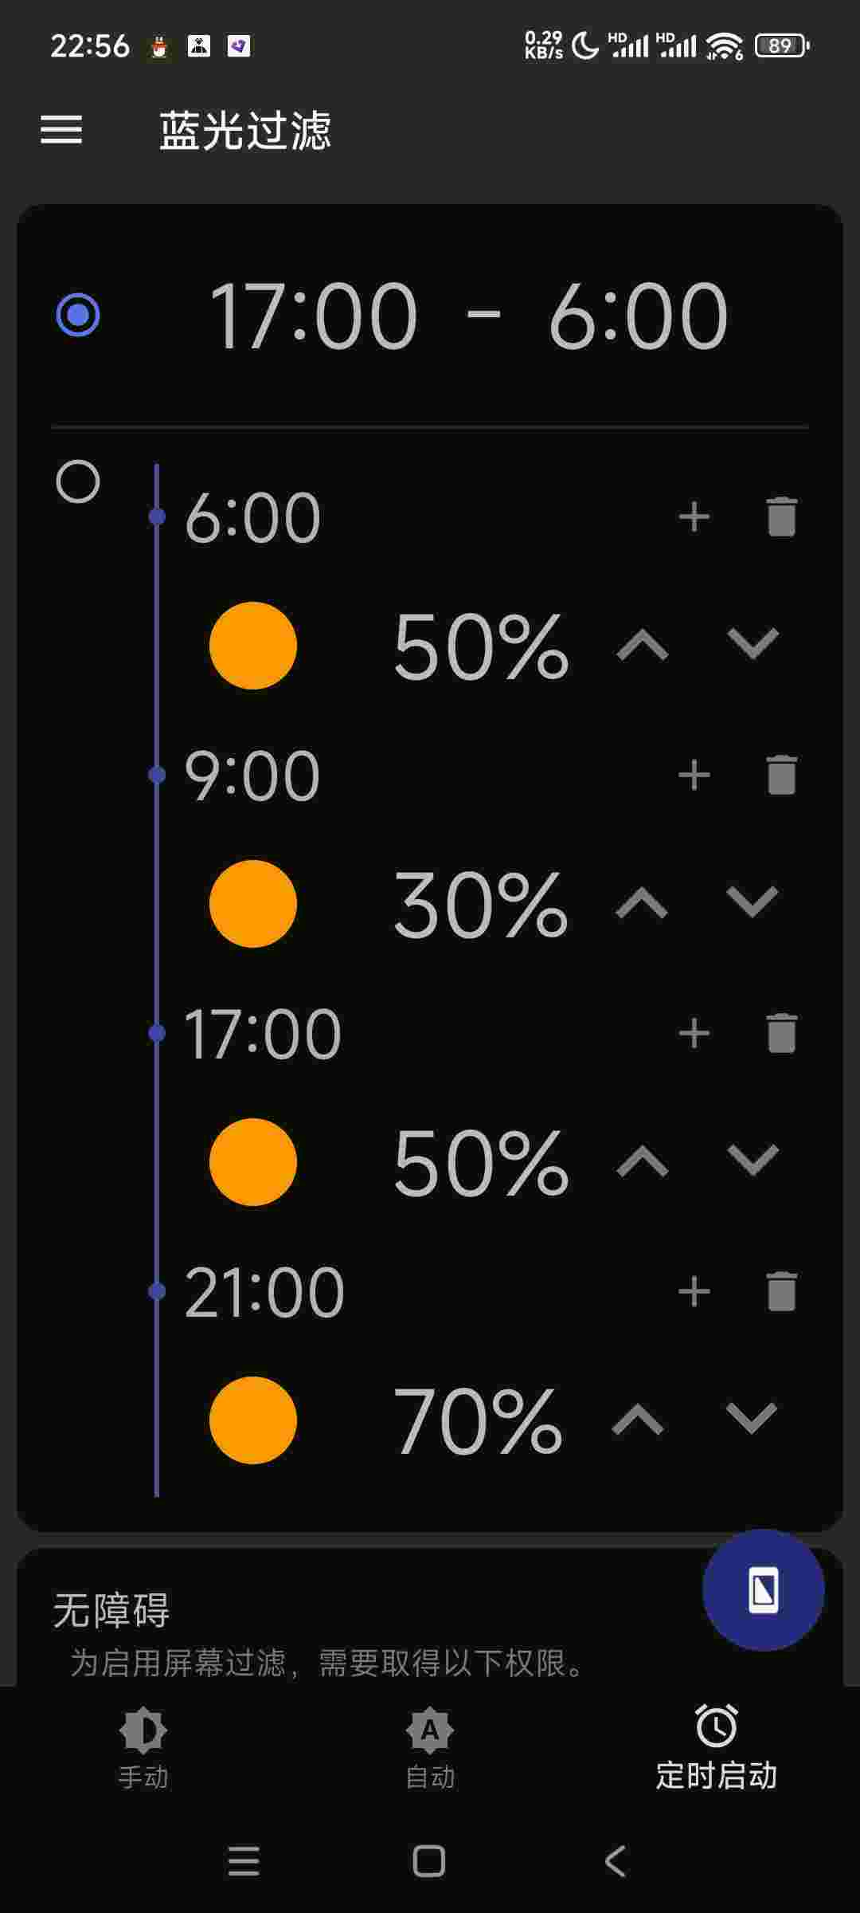Add a schedule entry after 9:00

pos(694,775)
